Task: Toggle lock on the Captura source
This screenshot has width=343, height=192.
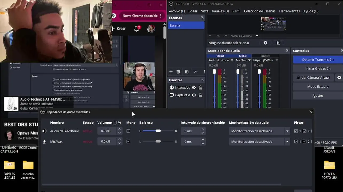Action: 200,95
